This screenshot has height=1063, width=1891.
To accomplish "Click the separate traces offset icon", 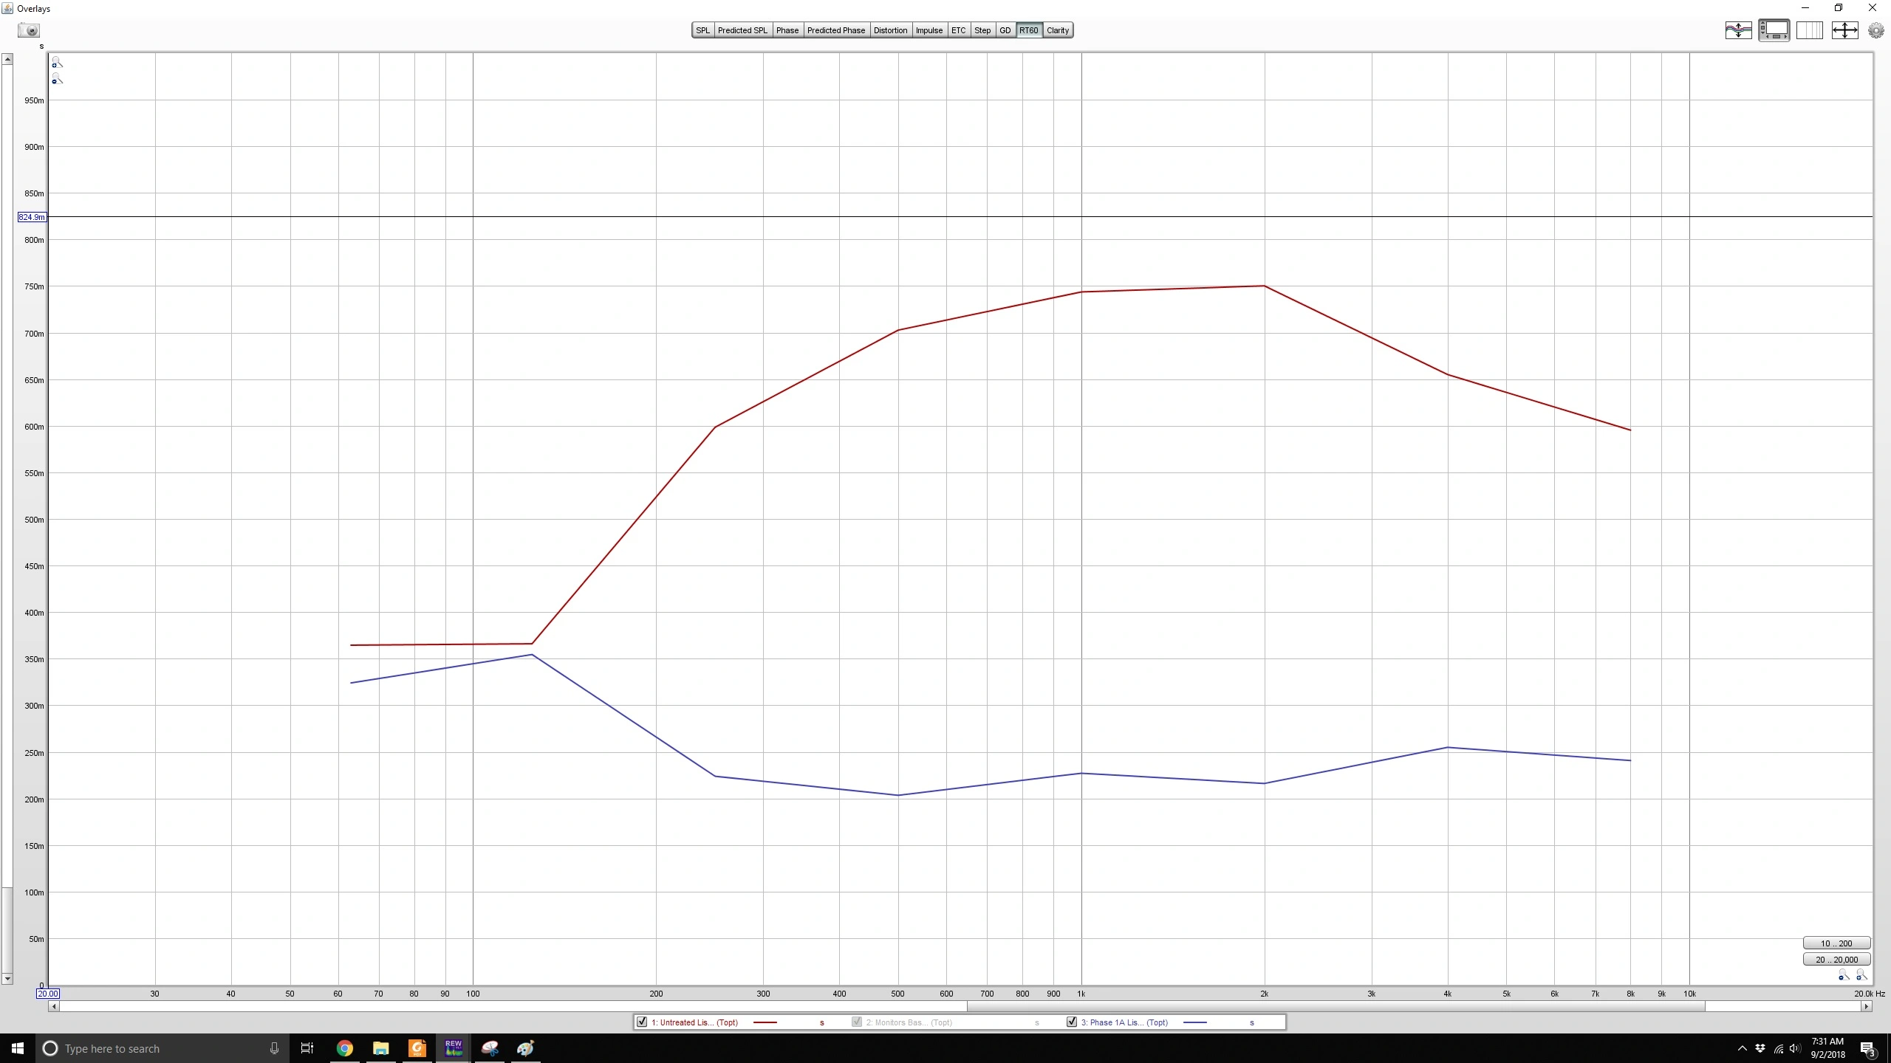I will (1738, 30).
